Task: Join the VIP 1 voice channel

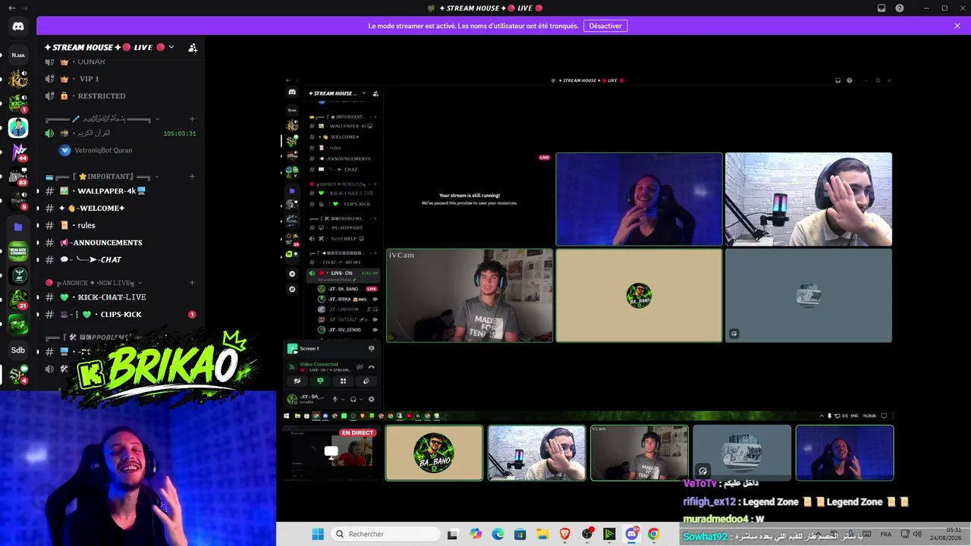Action: [x=121, y=79]
